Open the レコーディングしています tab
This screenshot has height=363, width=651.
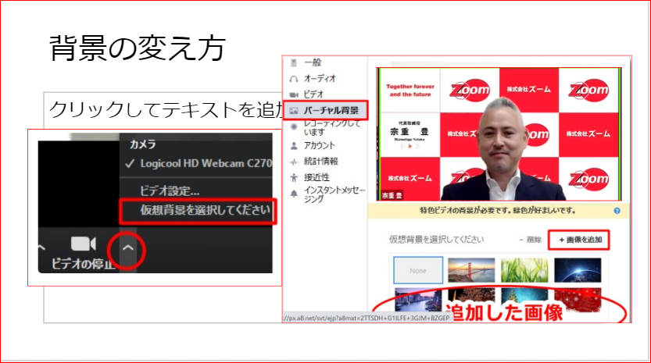point(331,128)
